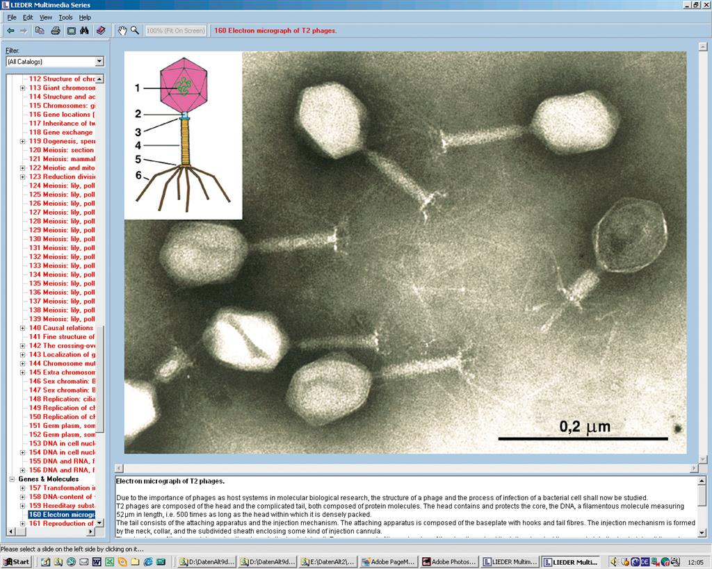Click the full screen view icon

point(71,31)
